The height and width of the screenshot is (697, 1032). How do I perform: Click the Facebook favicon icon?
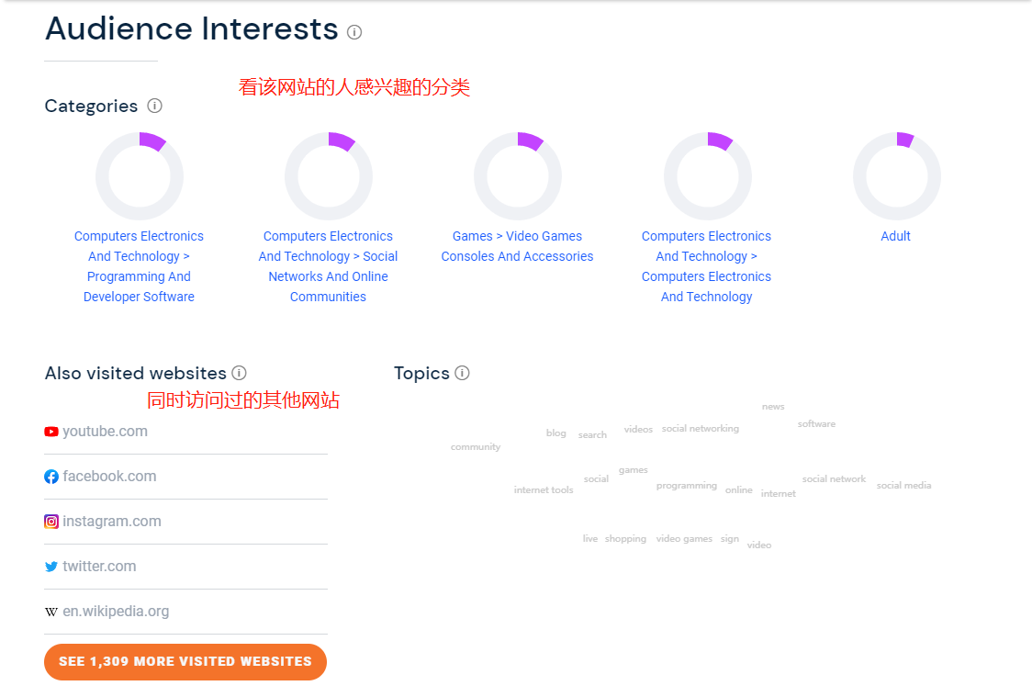click(x=51, y=477)
